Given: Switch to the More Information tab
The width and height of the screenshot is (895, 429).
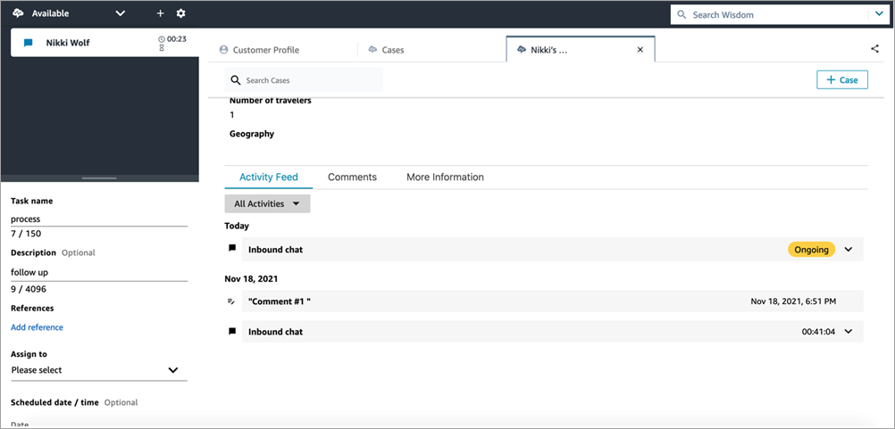Looking at the screenshot, I should [445, 177].
